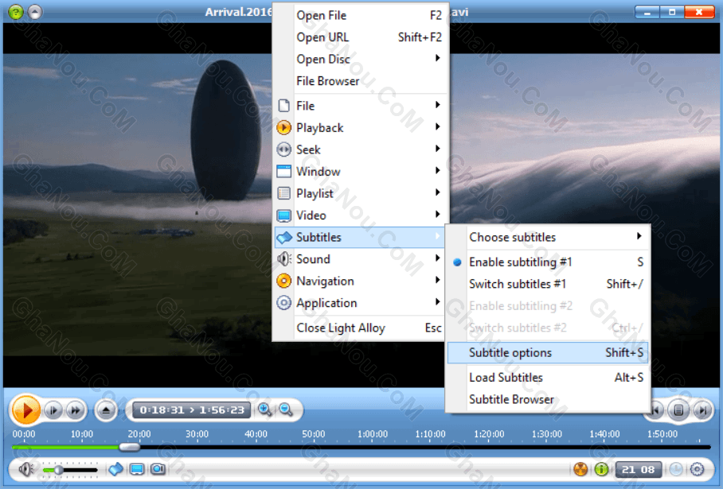Click the large orange Play button
Screen dimensions: 723x489
(25, 409)
